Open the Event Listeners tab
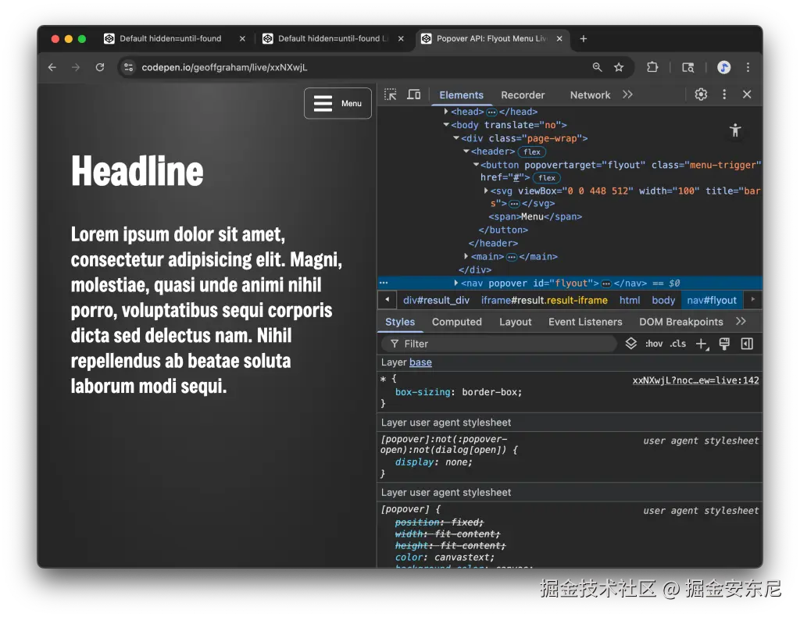800x617 pixels. [585, 322]
